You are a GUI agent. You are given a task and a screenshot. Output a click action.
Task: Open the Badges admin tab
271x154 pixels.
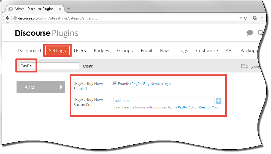(101, 51)
